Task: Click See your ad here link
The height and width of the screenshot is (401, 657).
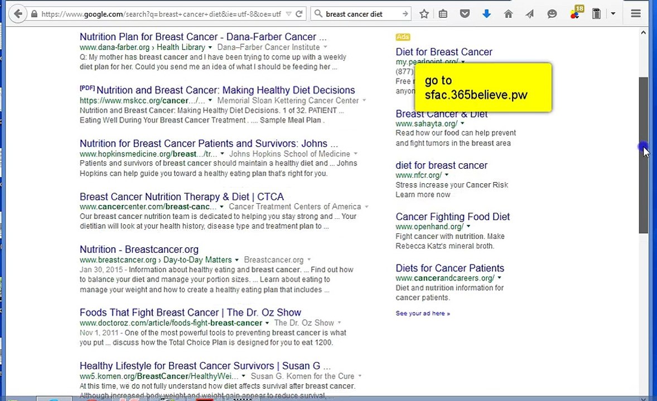Action: click(422, 314)
